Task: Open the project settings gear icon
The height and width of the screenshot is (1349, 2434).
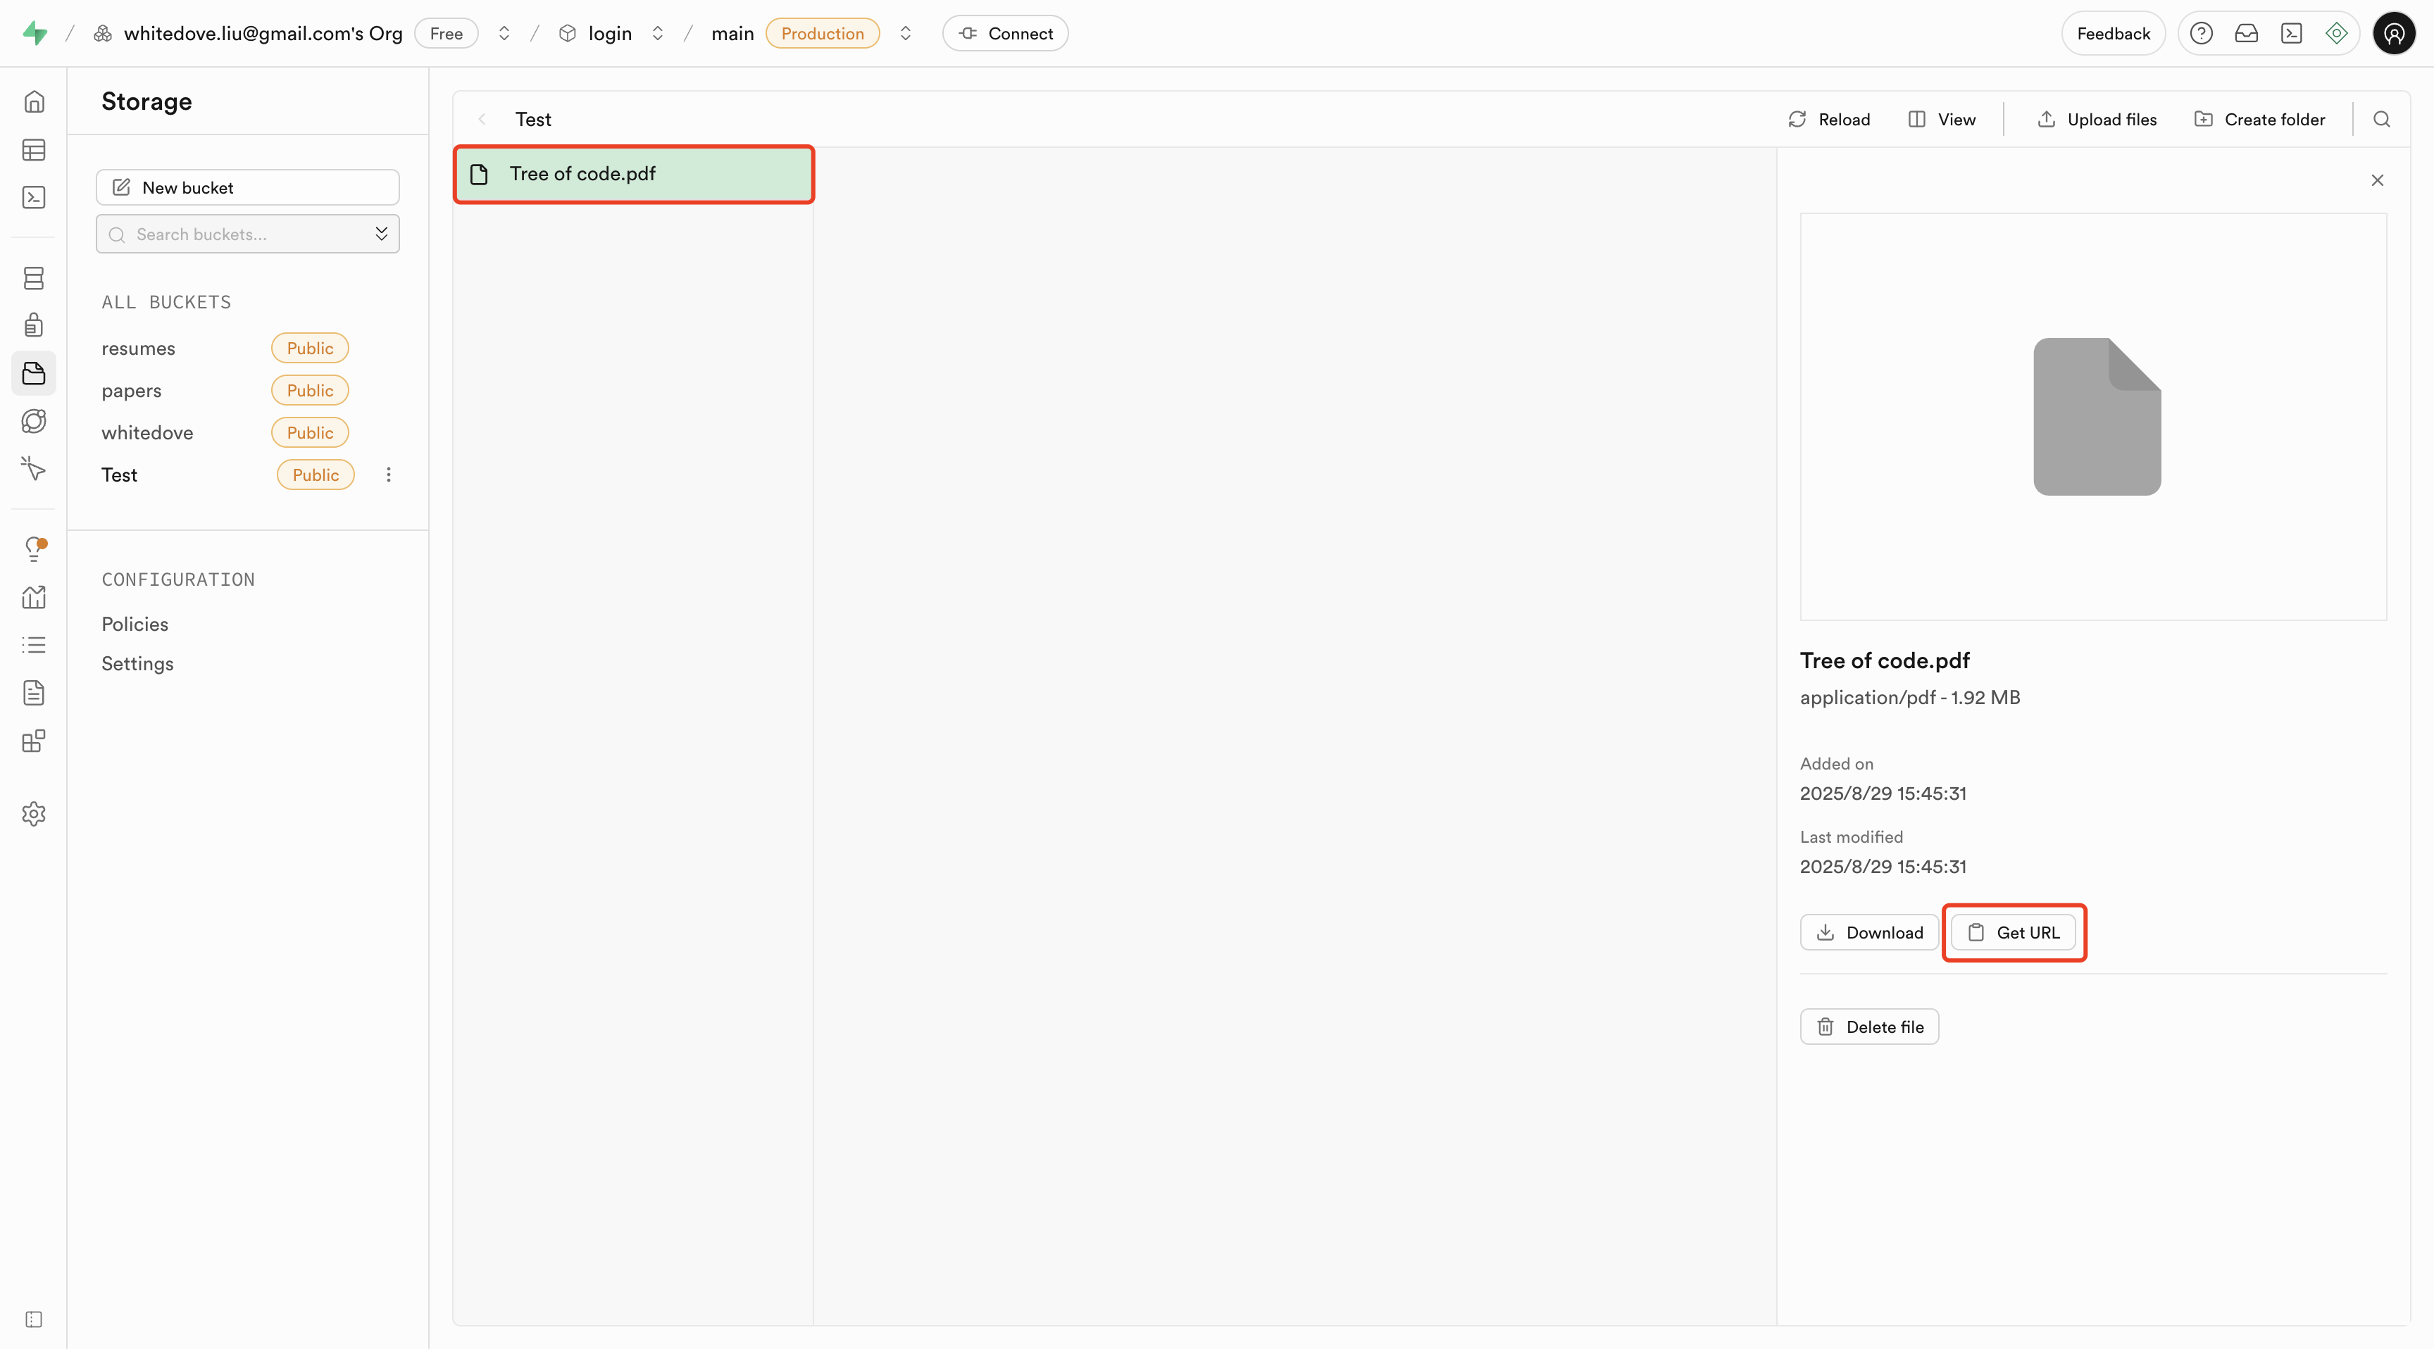Action: [x=34, y=813]
